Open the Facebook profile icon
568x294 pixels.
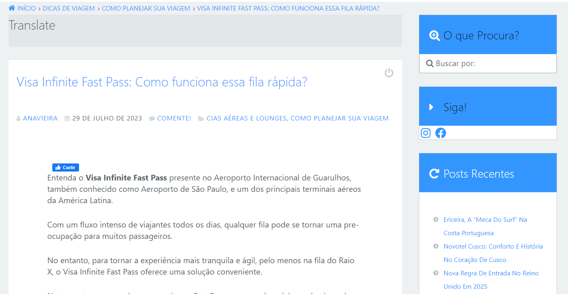pyautogui.click(x=441, y=133)
